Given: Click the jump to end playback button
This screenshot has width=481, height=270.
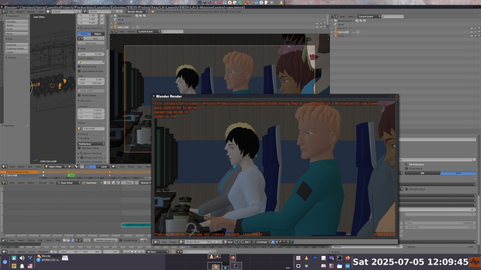Looking at the screenshot, I should point(142,252).
